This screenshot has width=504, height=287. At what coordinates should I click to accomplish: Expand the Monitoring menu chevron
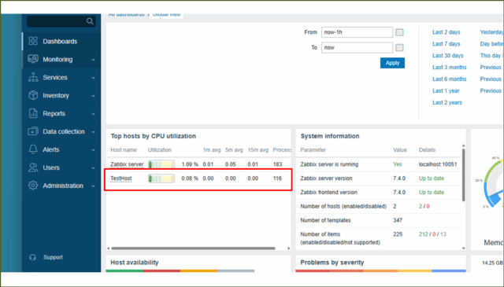coord(93,60)
